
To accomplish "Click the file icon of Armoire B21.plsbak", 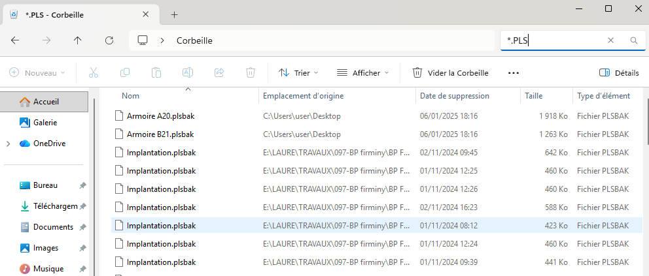I will point(119,134).
